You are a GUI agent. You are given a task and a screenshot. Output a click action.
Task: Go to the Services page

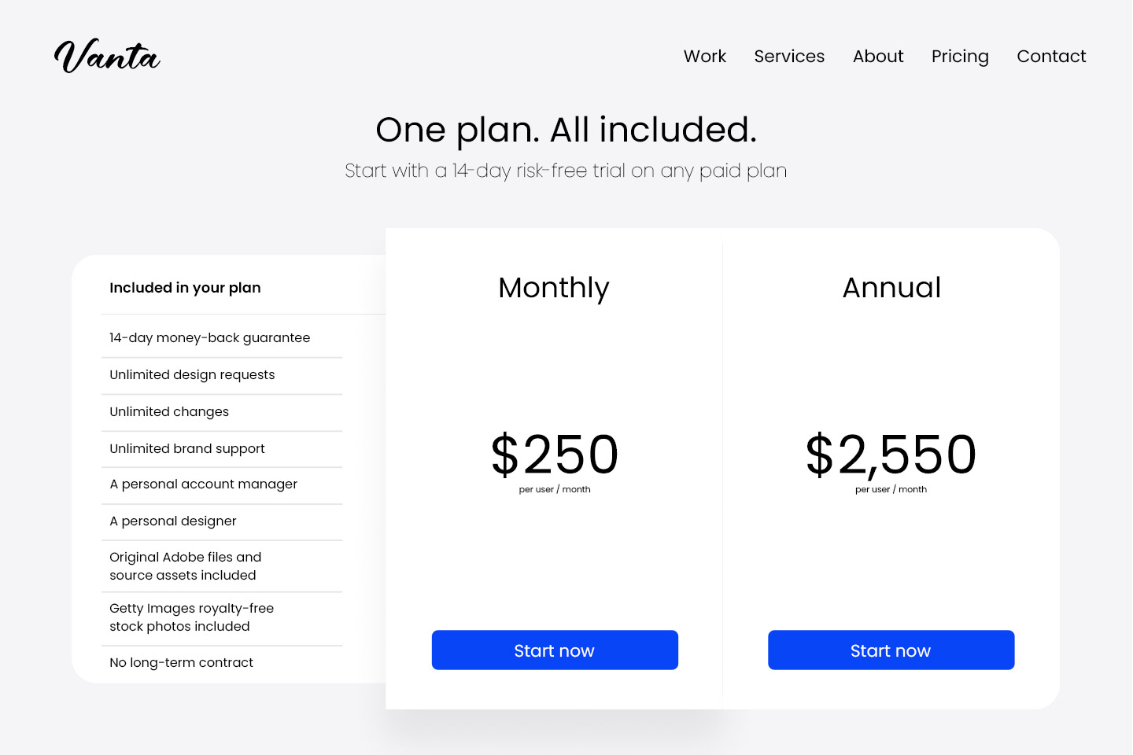(789, 57)
